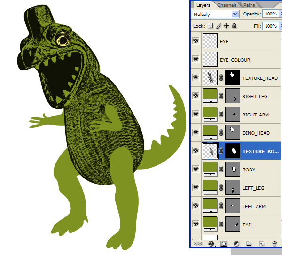Create a new layer icon
This screenshot has height=255, width=282.
[262, 244]
